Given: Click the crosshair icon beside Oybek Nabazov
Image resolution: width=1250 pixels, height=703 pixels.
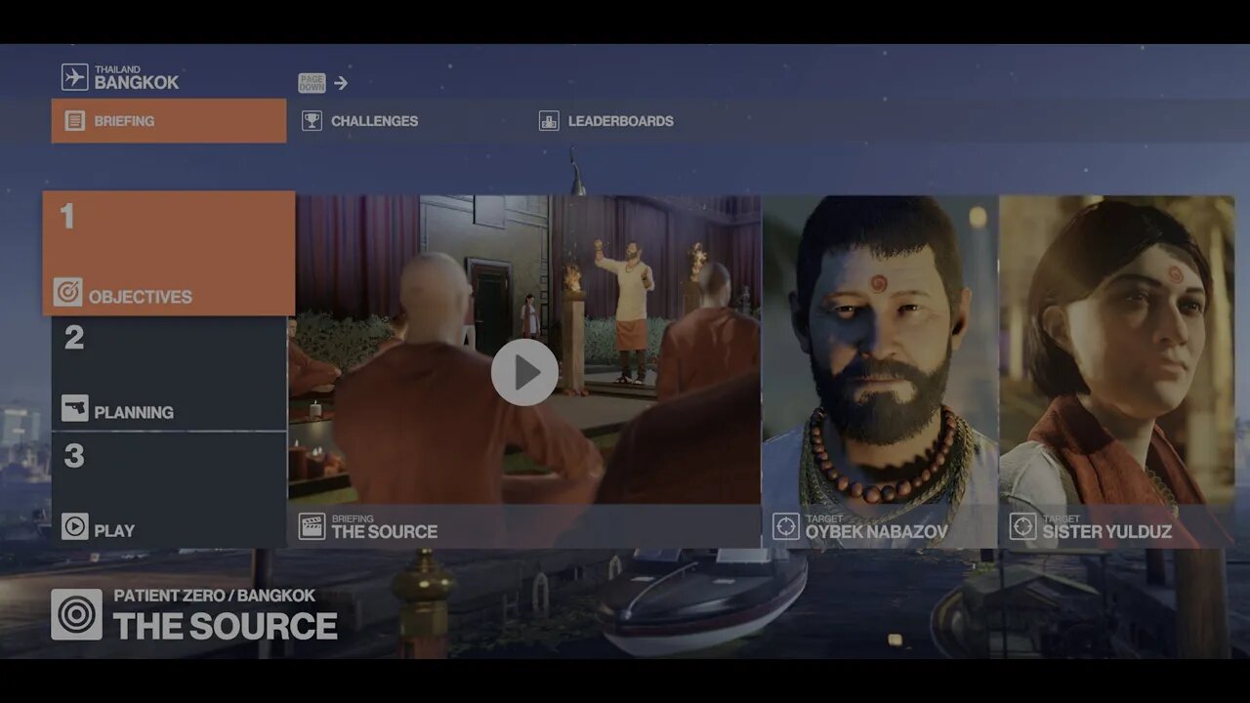Looking at the screenshot, I should [786, 526].
